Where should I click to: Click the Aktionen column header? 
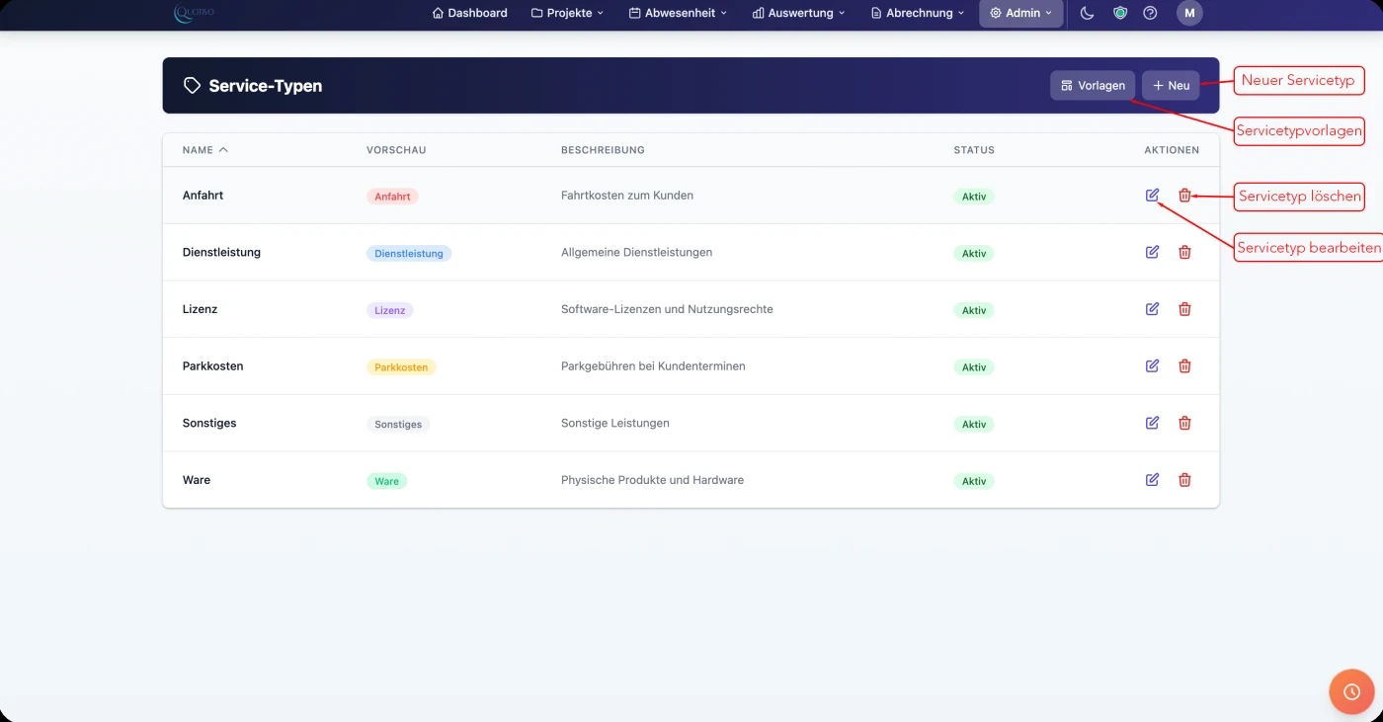1172,150
